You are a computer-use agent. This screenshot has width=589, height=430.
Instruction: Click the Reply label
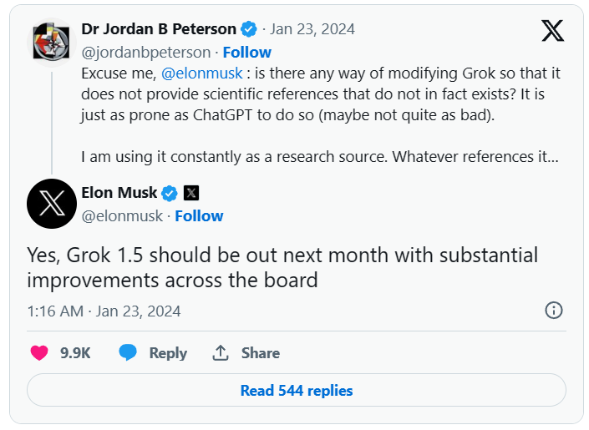pos(168,353)
